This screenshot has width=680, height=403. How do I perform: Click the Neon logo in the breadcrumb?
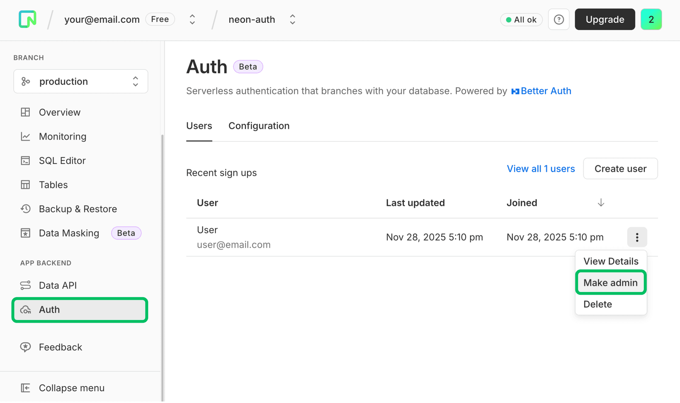27,19
